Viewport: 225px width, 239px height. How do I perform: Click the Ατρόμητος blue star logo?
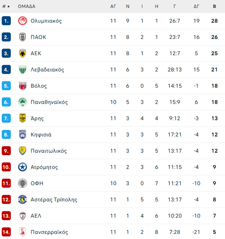tap(22, 167)
